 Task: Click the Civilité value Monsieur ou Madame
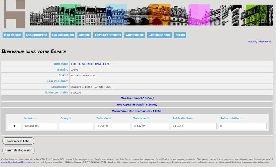(83, 75)
